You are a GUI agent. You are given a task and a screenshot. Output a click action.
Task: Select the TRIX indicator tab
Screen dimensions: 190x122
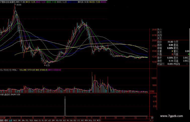31,120
